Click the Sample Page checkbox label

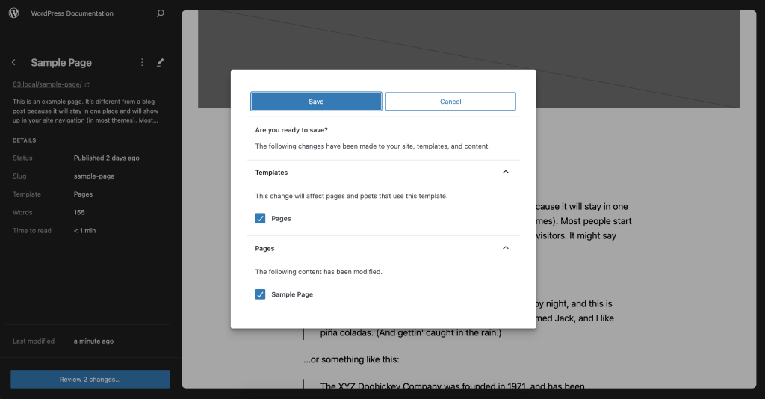coord(292,294)
